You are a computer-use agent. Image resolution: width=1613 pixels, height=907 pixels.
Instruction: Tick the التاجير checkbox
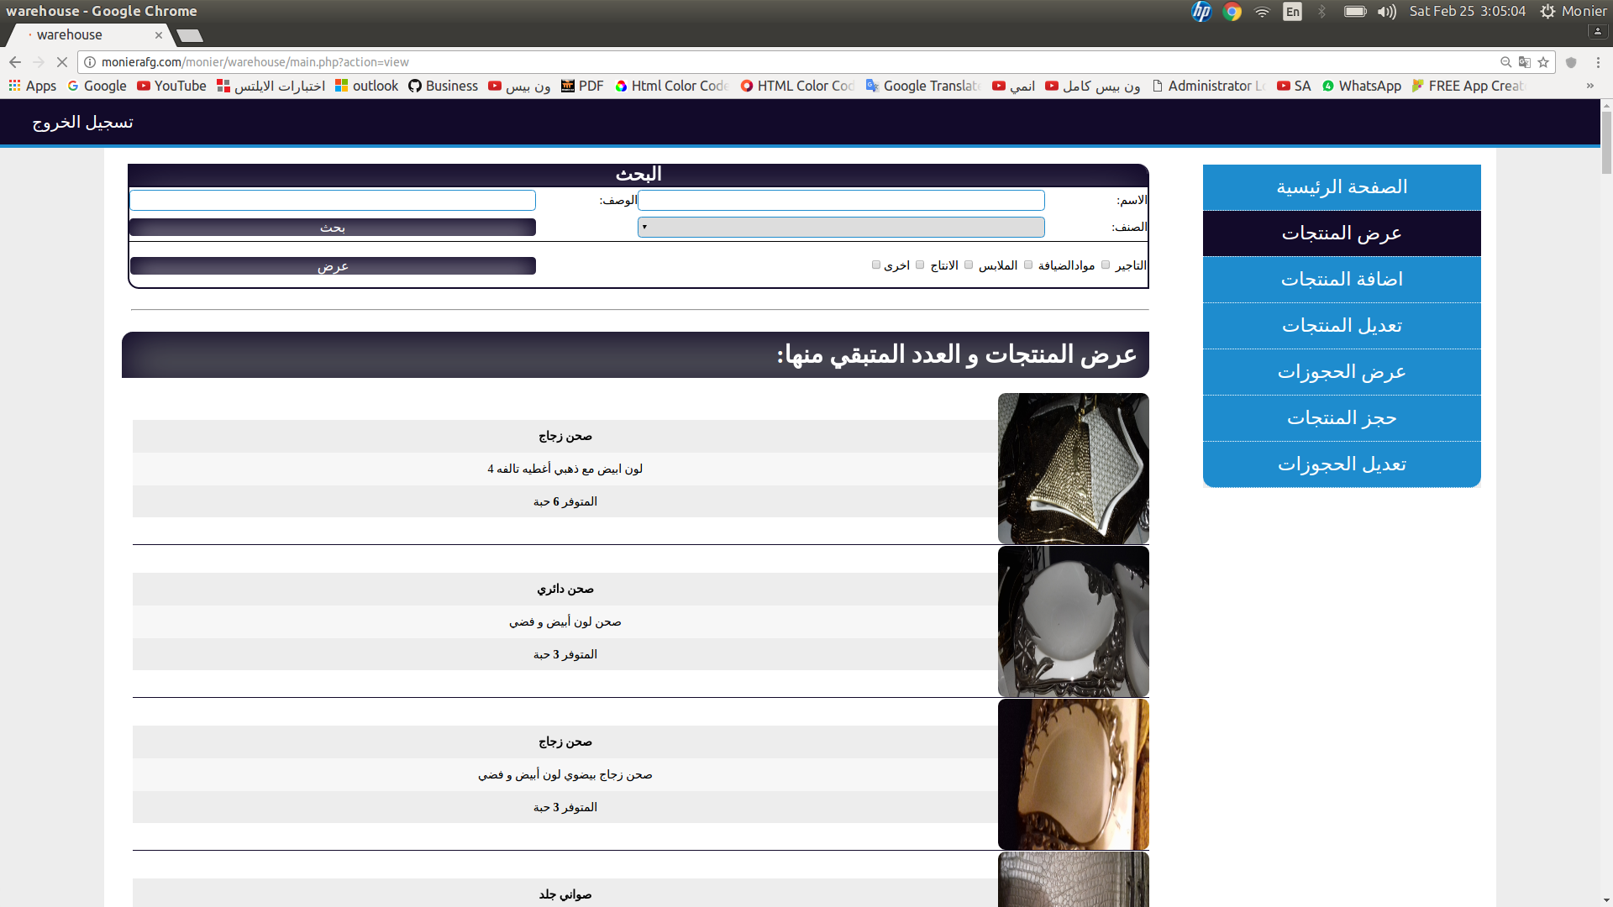(x=1106, y=265)
